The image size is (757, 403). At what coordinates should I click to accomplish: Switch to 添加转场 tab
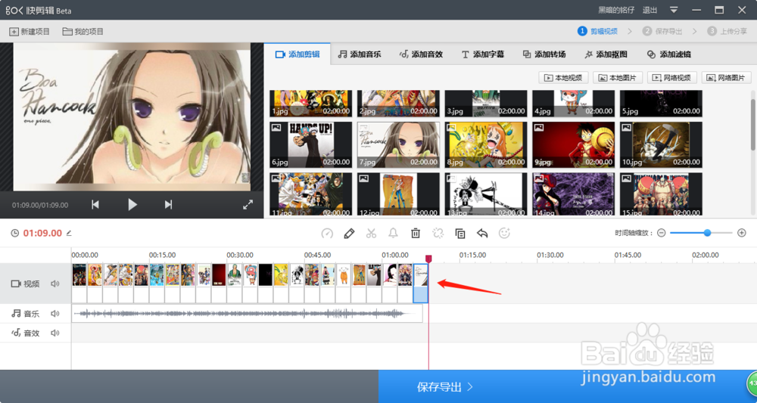tap(544, 54)
